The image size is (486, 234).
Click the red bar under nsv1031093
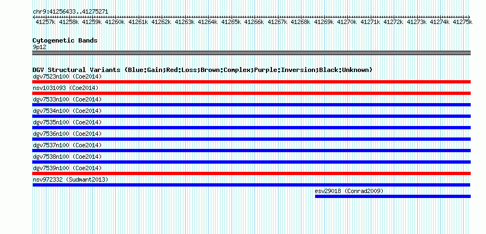click(x=251, y=93)
